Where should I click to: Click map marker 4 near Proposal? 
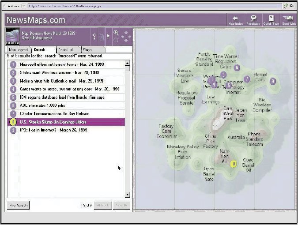tap(215, 85)
